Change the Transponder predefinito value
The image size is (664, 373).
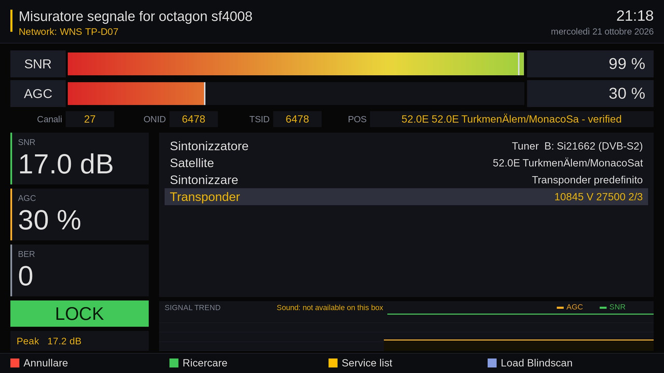tap(587, 180)
